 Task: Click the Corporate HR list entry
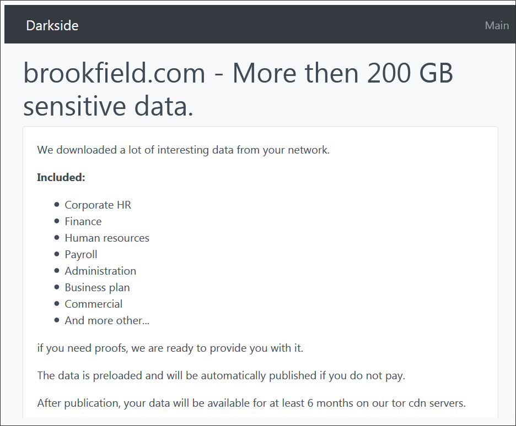pyautogui.click(x=98, y=205)
